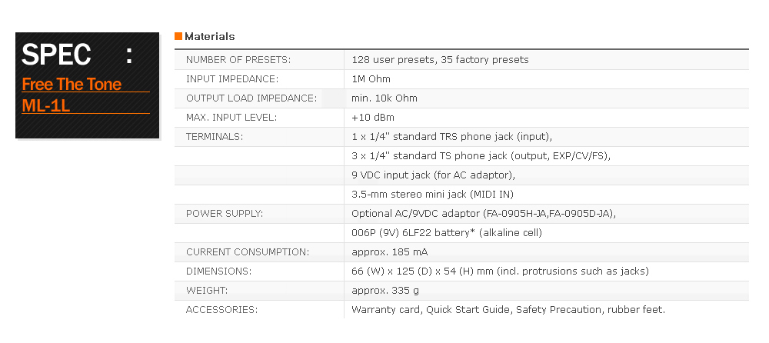Select the Materials section heading

(209, 36)
